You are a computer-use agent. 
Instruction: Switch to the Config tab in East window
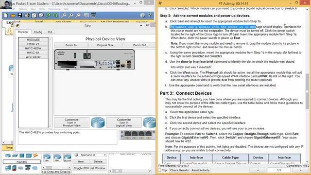(38, 32)
